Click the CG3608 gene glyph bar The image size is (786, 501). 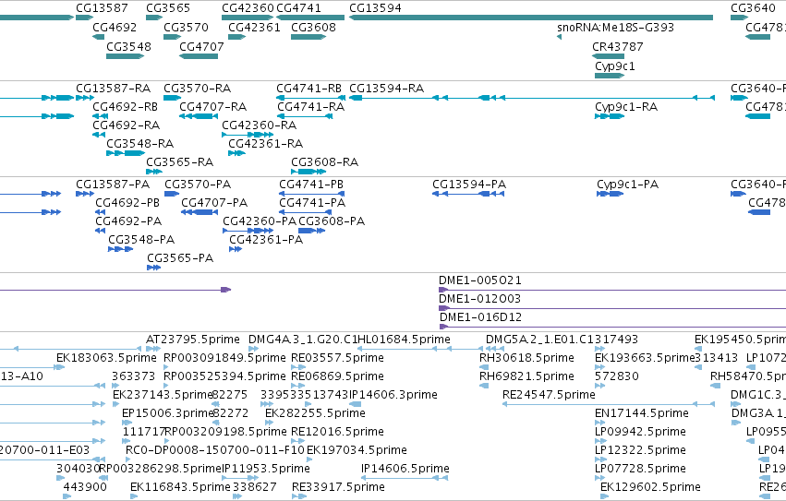click(x=308, y=37)
